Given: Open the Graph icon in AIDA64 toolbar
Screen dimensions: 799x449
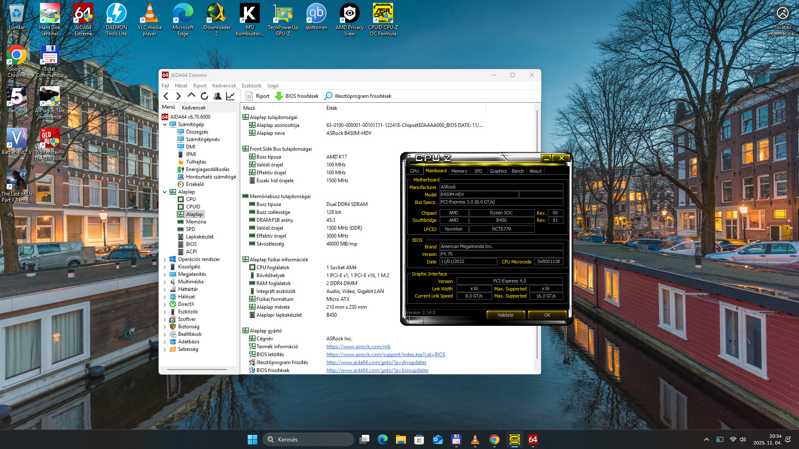Looking at the screenshot, I should coord(230,96).
